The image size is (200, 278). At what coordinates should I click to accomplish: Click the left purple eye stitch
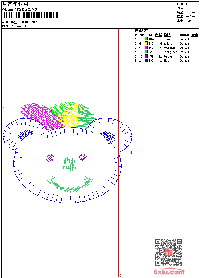click(50, 158)
